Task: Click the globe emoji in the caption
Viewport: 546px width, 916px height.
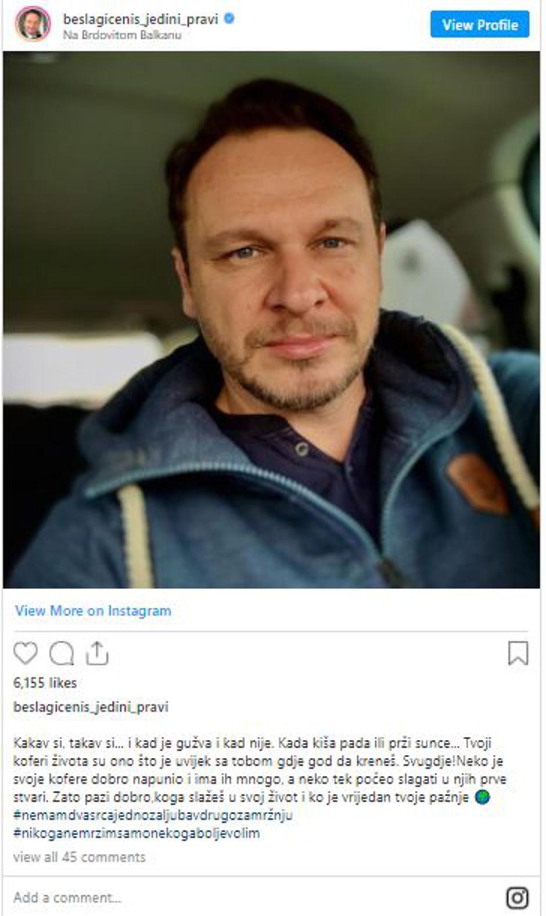Action: (x=482, y=797)
